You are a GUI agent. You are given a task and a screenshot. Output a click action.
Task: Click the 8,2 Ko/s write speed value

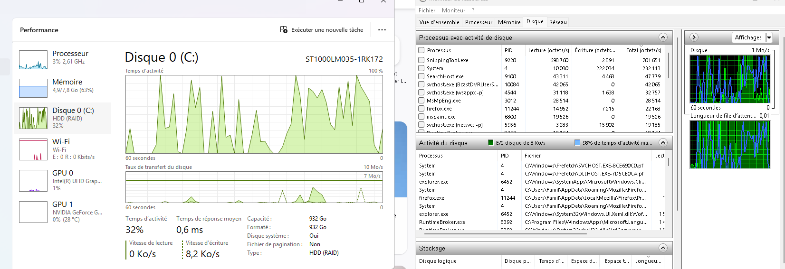click(203, 254)
